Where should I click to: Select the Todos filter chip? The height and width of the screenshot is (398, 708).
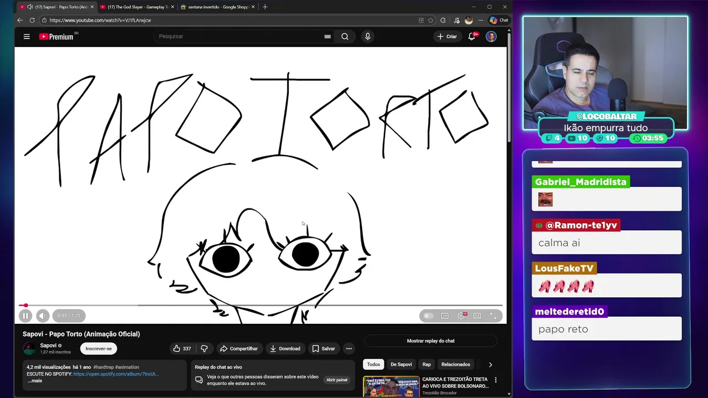pyautogui.click(x=373, y=365)
